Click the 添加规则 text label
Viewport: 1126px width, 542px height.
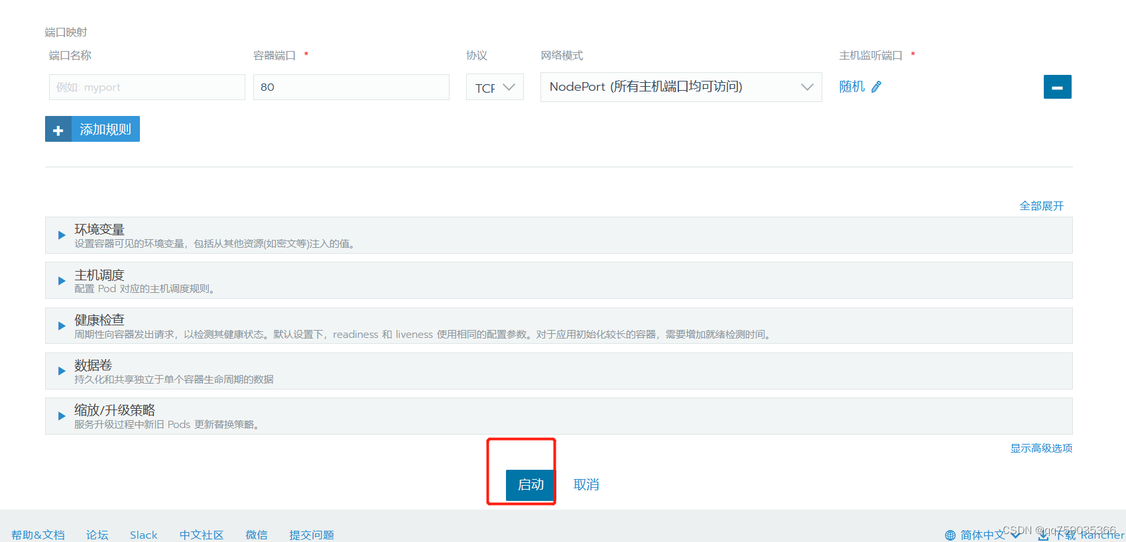(x=105, y=129)
